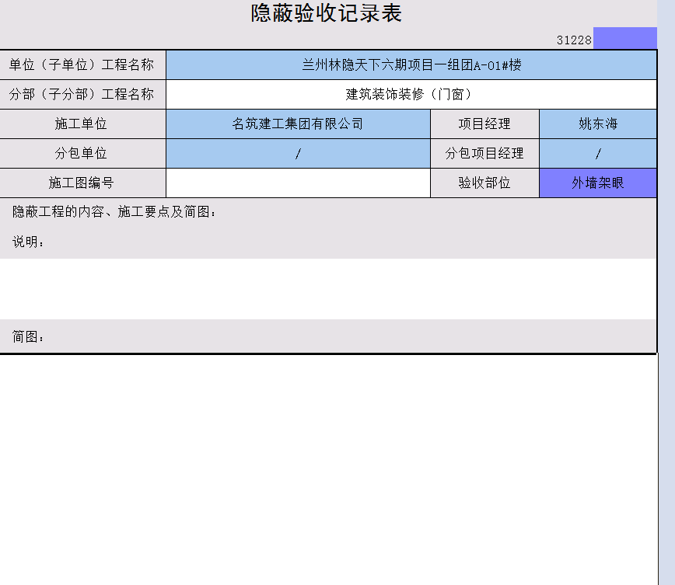675x585 pixels.
Task: Click the 简图： label row
Action: pyautogui.click(x=30, y=337)
